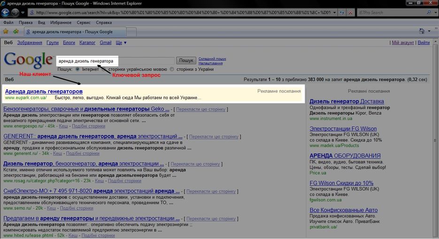
Task: Click the Forward navigation button
Action: coord(15,13)
